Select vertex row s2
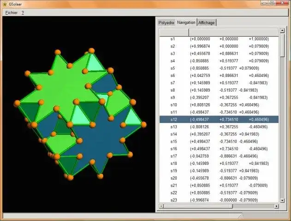The width and height of the screenshot is (291, 221). point(219,47)
